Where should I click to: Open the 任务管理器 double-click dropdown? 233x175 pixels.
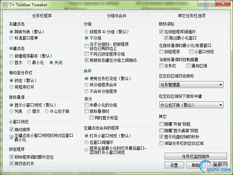click(191, 85)
